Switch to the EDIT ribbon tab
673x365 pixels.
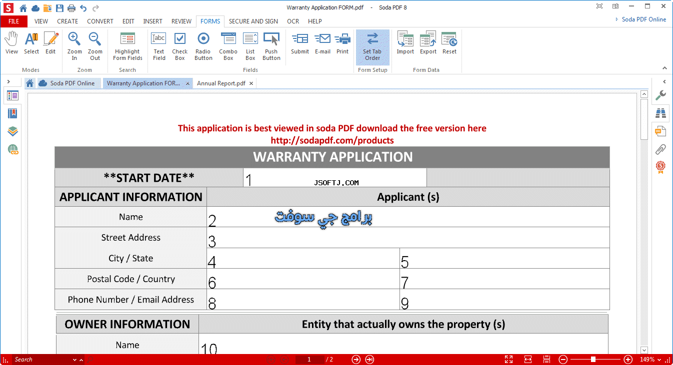coord(128,21)
